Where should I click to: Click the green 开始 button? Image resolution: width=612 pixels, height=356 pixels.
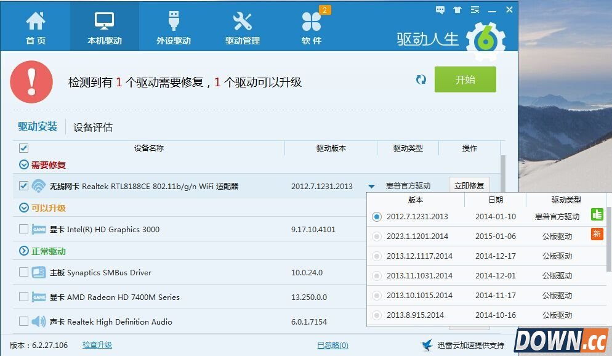click(x=465, y=80)
